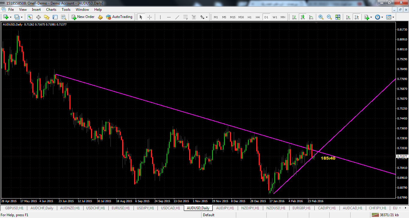Viewport: 409px width, 218px height.
Task: Set the timeframe to H4
Action: click(x=257, y=17)
